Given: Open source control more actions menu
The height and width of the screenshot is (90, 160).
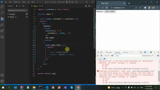Looking at the screenshot, I should [x=26, y=6].
